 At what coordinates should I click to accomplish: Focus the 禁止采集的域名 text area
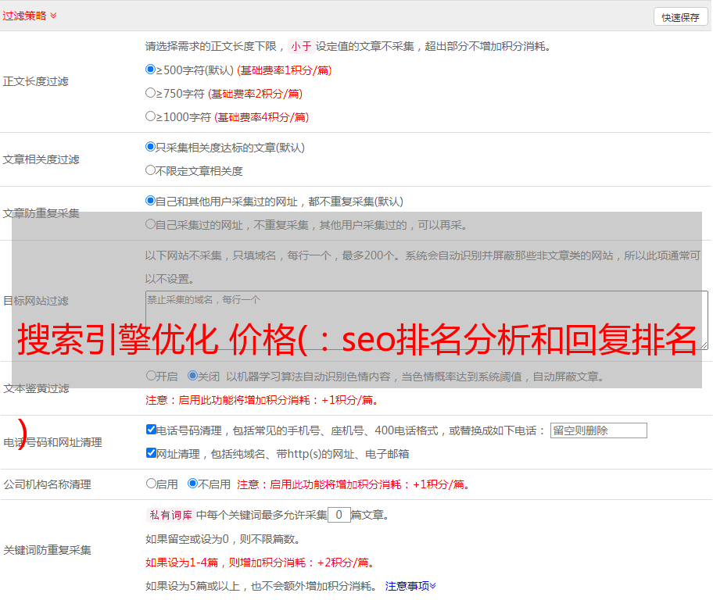point(426,320)
